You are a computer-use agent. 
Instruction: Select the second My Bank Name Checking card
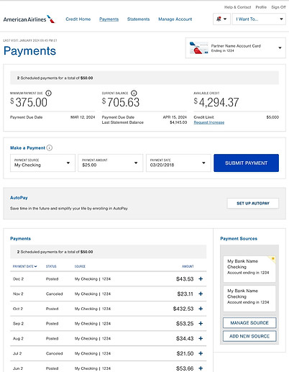[x=249, y=299]
